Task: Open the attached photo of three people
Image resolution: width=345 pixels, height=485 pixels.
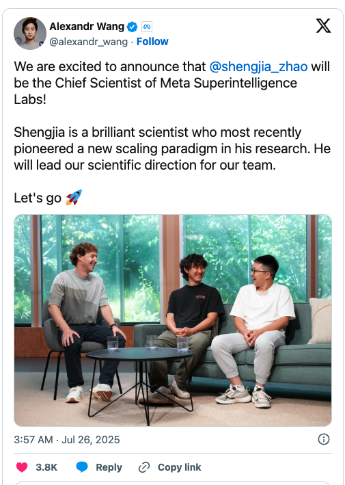Action: 173,320
